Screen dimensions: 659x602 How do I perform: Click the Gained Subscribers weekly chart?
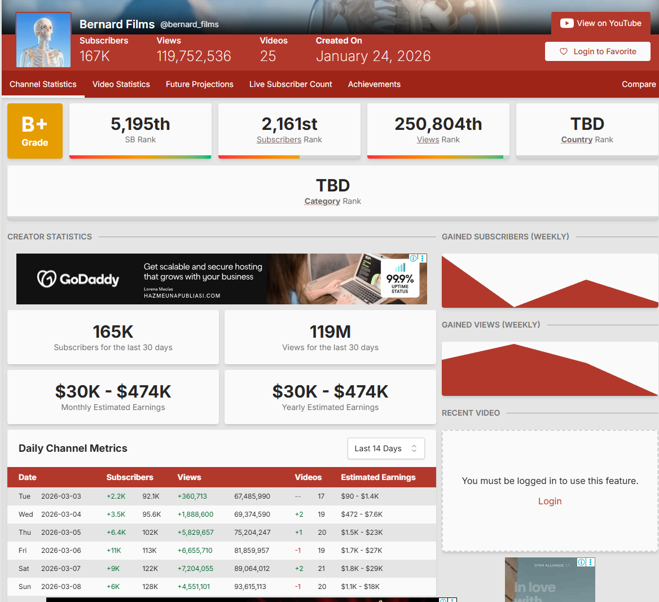coord(550,281)
